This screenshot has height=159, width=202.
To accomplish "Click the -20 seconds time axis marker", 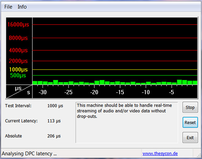I will coord(94,92).
